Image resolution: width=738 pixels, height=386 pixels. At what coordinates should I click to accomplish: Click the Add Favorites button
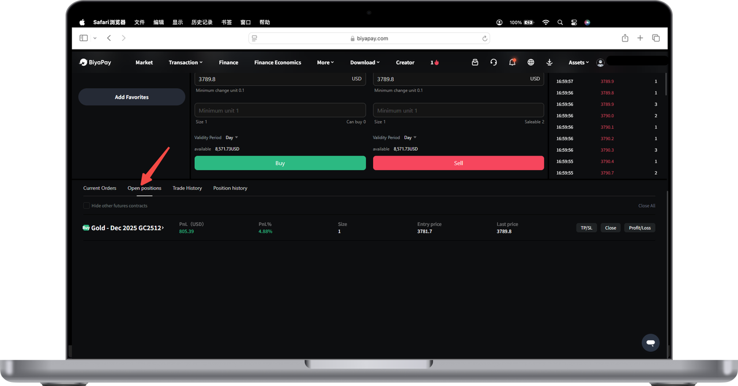point(131,97)
